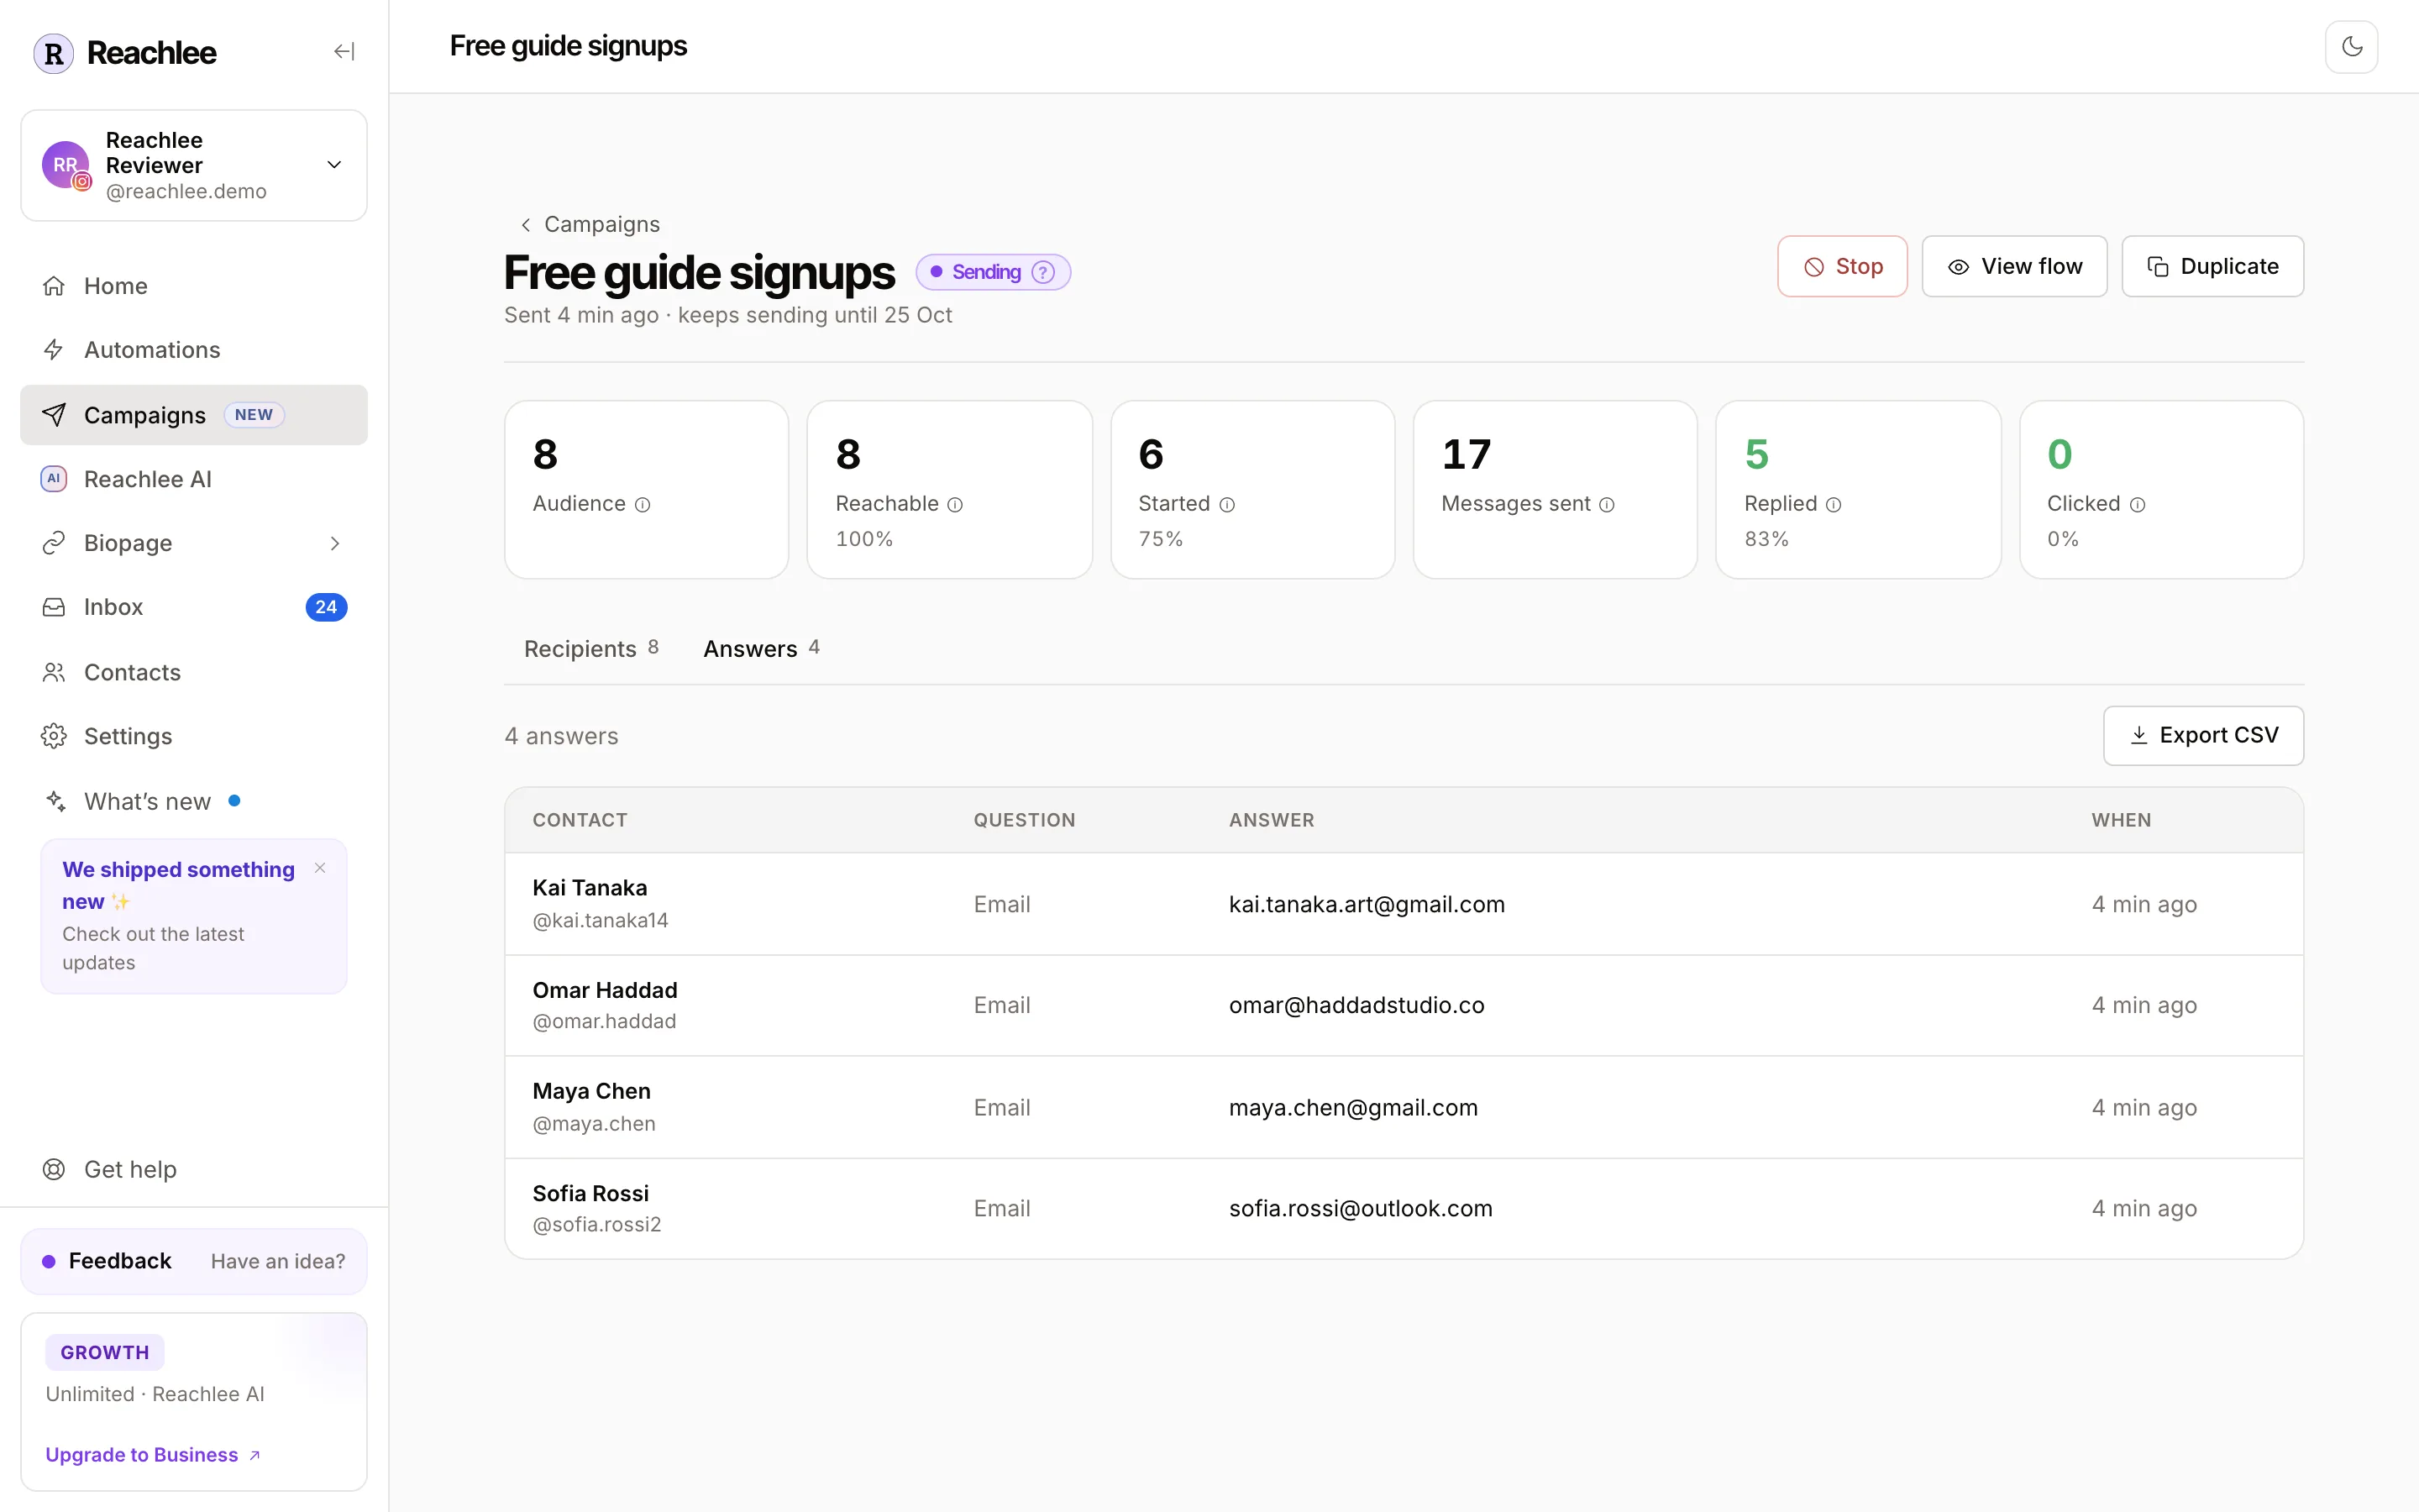Open What's new updates

(x=194, y=801)
